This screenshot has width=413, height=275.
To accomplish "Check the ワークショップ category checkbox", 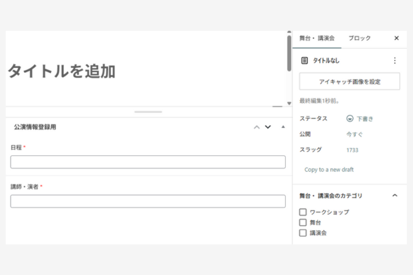I will pos(303,212).
